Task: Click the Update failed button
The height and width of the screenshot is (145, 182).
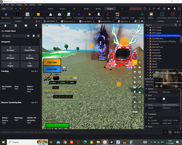Action: click(x=135, y=9)
